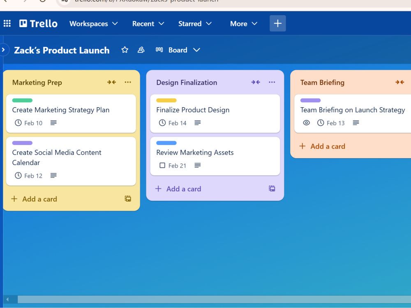411x308 pixels.
Task: Click due date clock on Finalize Product Design
Action: (x=162, y=123)
